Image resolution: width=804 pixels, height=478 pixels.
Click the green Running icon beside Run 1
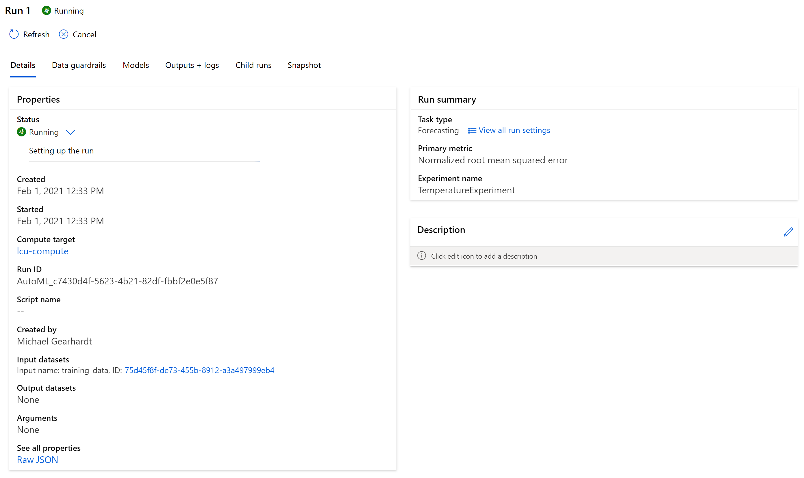pos(46,11)
